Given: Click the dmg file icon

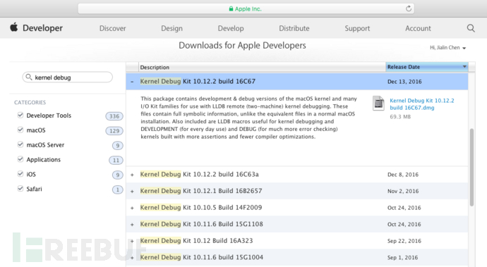Looking at the screenshot, I should [378, 104].
